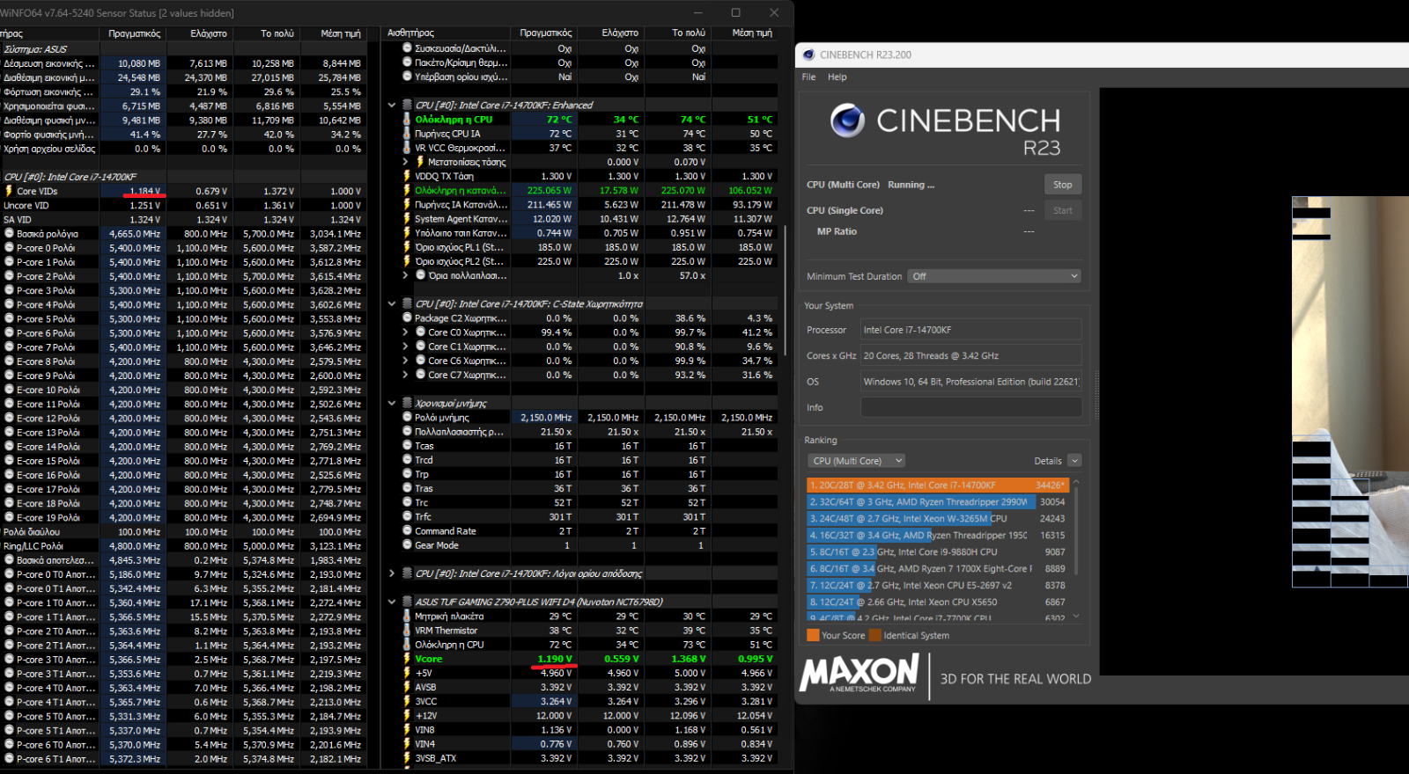This screenshot has height=774, width=1409.
Task: Click the 34426* score in the ranking
Action: coord(1050,486)
